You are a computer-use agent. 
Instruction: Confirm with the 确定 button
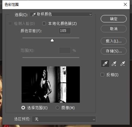point(114,19)
